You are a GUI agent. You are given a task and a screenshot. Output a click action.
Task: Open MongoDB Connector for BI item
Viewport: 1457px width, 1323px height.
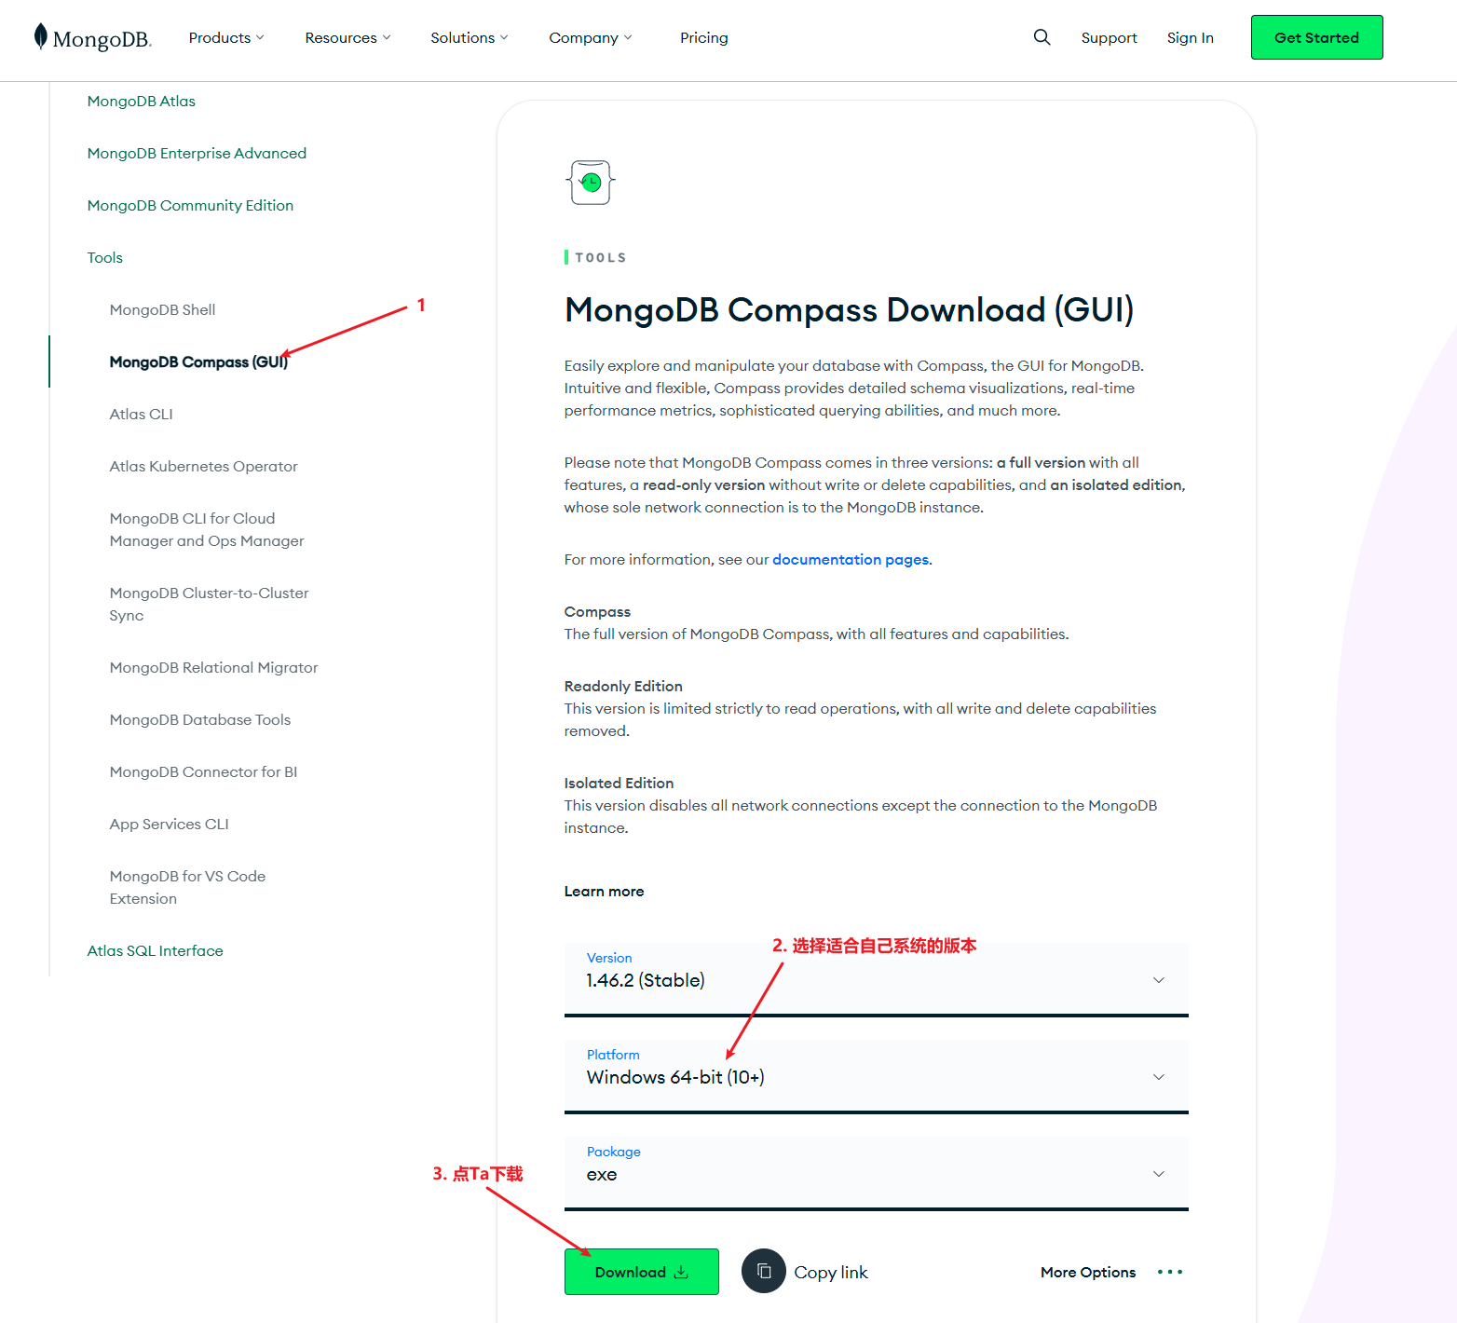point(203,771)
